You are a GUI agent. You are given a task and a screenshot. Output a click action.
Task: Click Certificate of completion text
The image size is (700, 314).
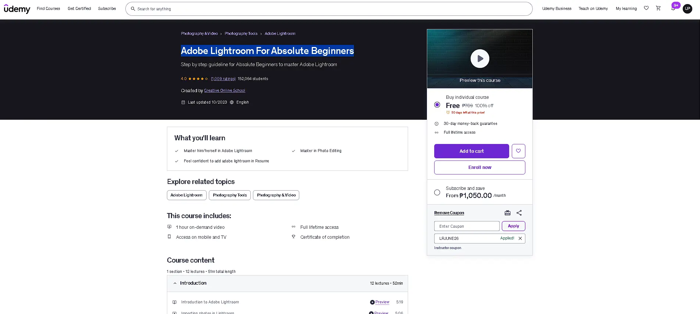[325, 237]
